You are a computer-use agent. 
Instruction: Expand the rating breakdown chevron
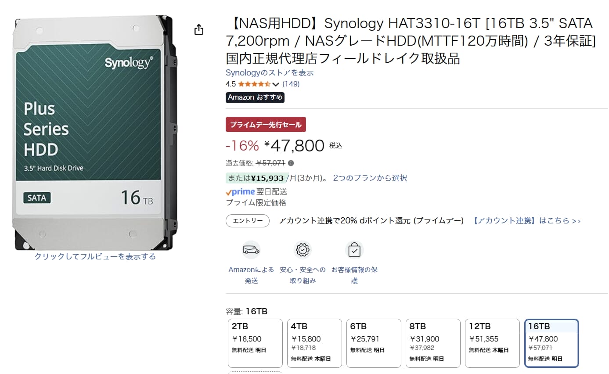pyautogui.click(x=276, y=84)
